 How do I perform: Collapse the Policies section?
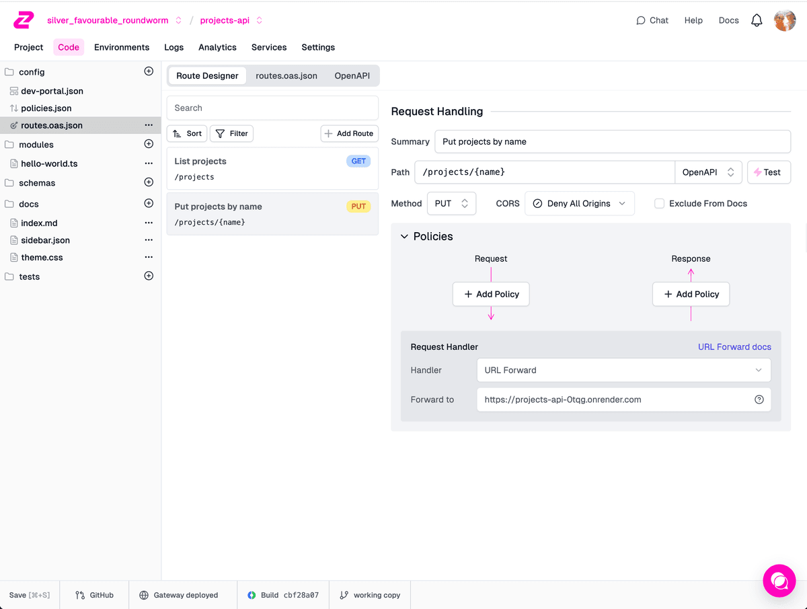[404, 237]
